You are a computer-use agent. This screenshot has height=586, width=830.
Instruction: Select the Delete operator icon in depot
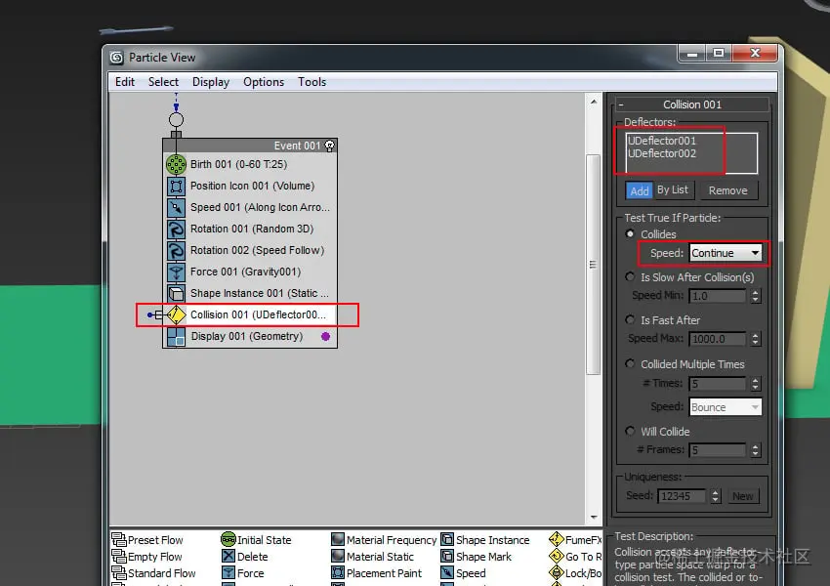tap(228, 556)
